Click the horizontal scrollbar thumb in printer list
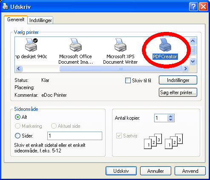The image size is (210, 180). (121, 69)
